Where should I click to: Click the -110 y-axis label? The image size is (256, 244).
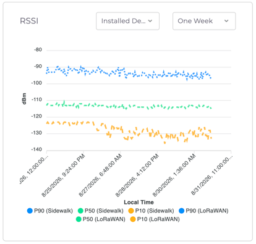tap(36, 100)
